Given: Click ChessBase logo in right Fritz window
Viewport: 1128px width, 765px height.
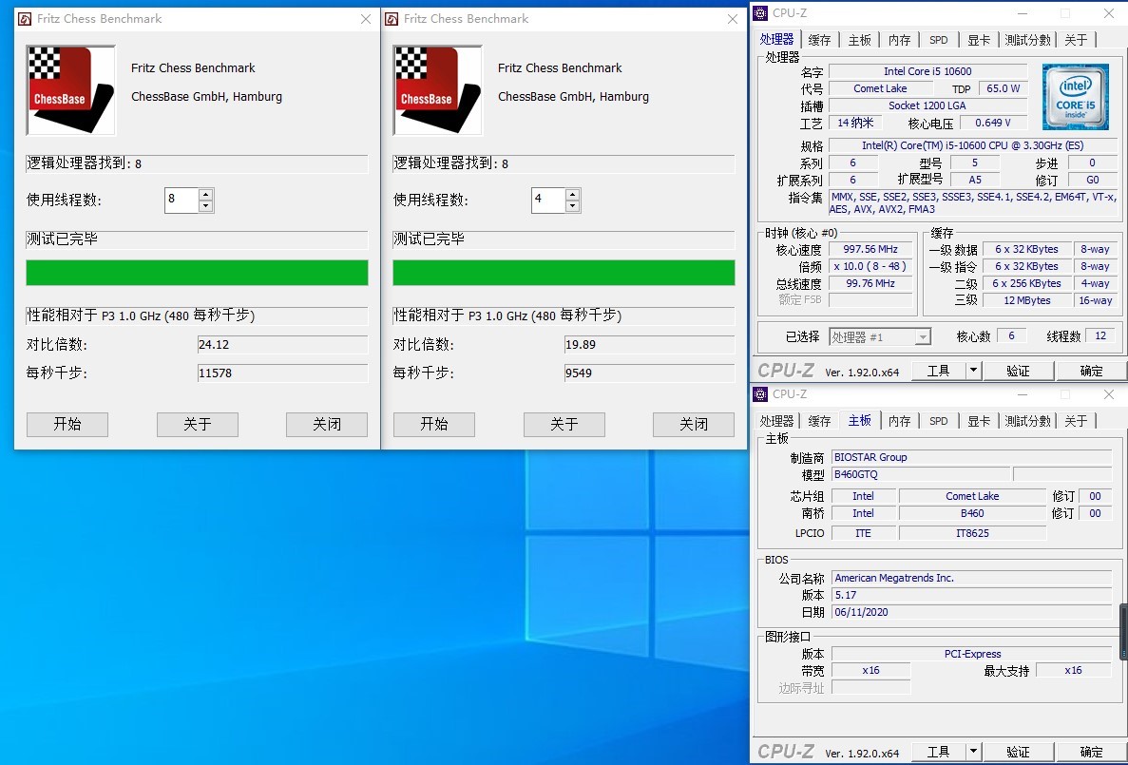Looking at the screenshot, I should [437, 90].
